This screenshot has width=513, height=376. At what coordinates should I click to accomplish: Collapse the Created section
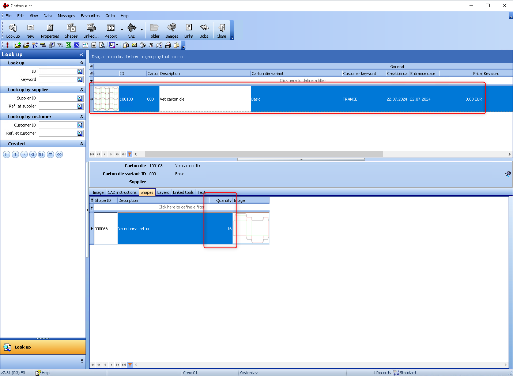82,144
